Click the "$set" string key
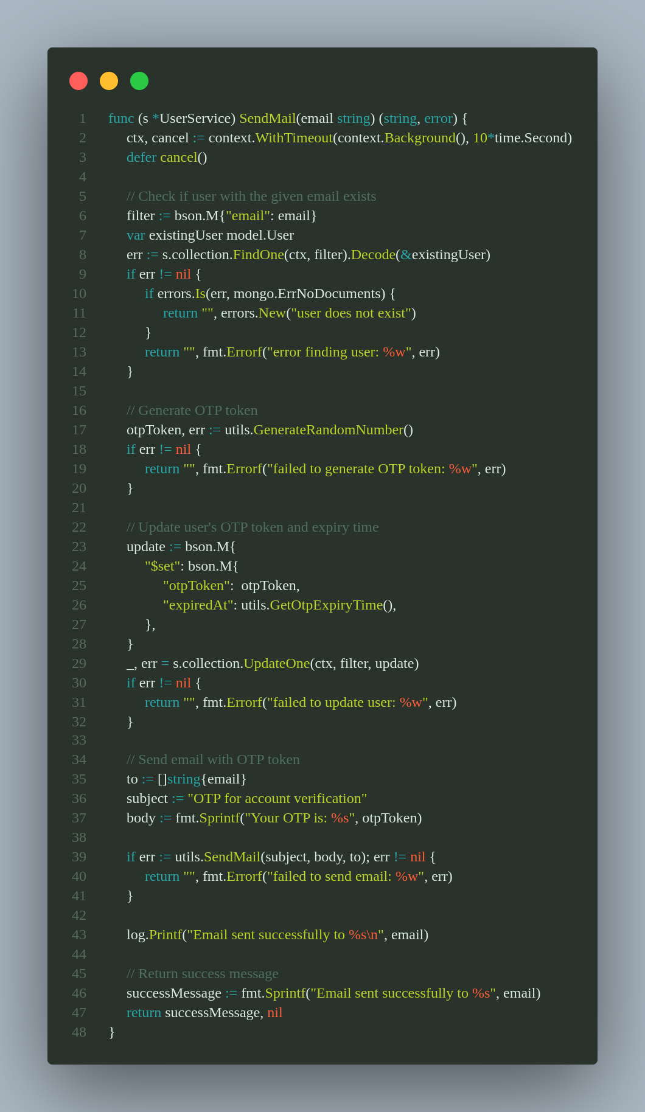This screenshot has height=1112, width=645. [162, 566]
